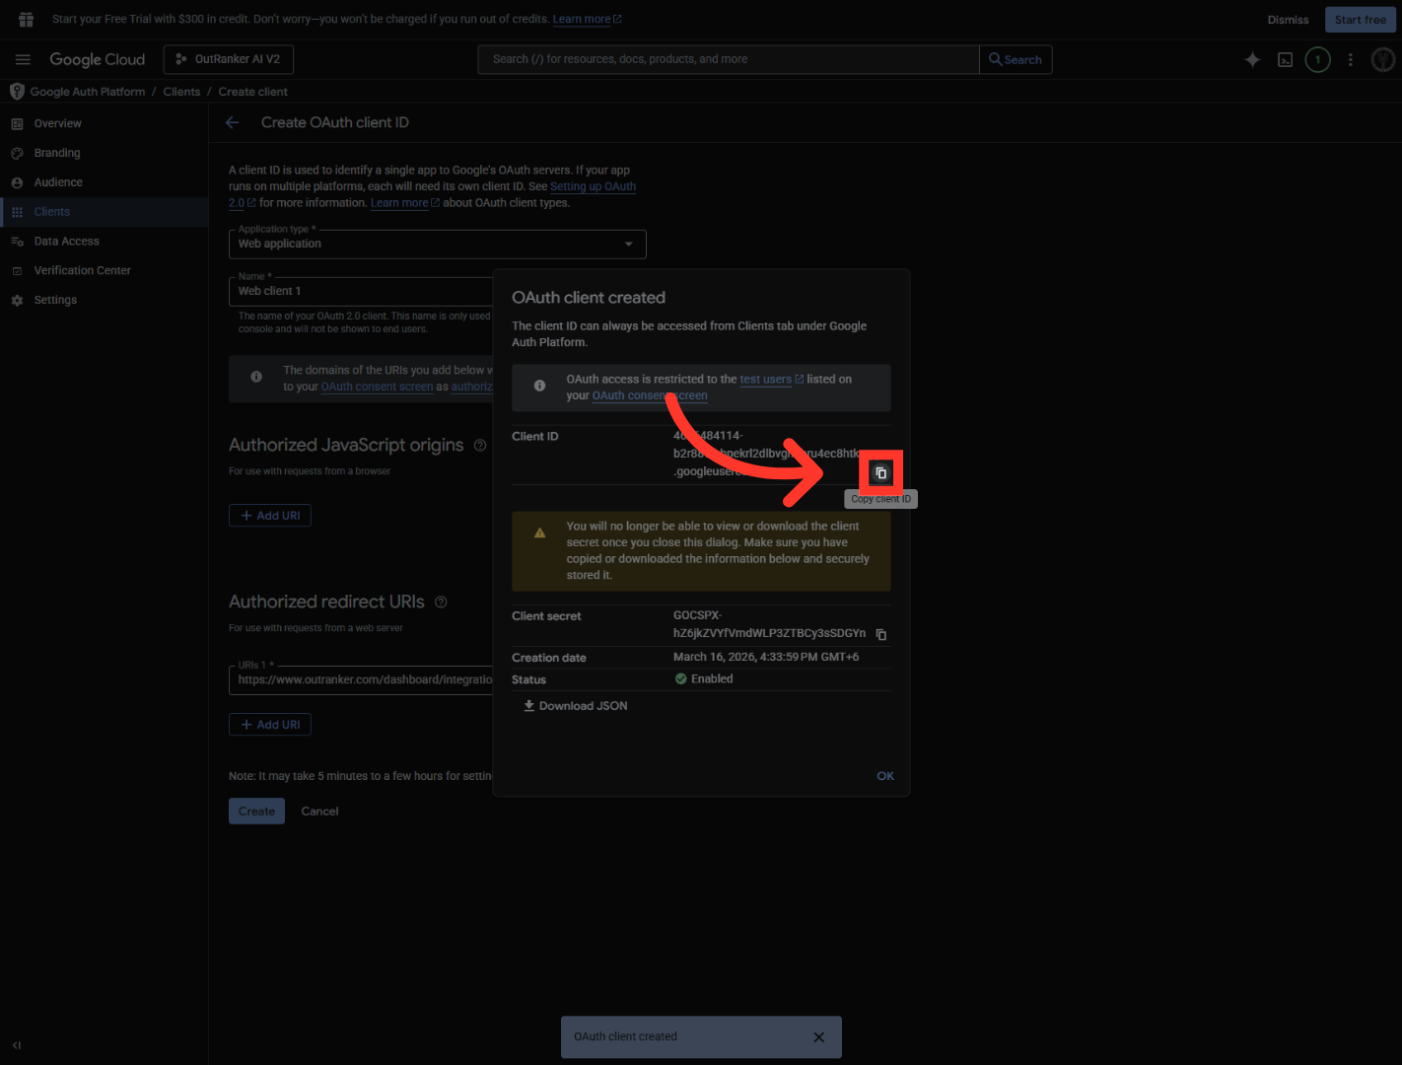Open notifications badge showing 1
The image size is (1402, 1065).
(x=1317, y=59)
